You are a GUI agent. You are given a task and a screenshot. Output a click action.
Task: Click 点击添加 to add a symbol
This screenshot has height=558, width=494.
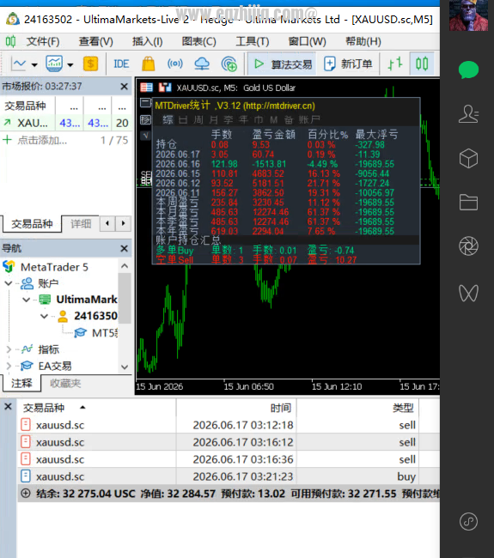click(42, 141)
